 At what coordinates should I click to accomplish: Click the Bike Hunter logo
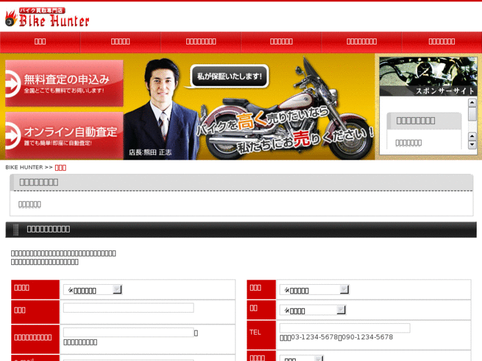(x=47, y=17)
